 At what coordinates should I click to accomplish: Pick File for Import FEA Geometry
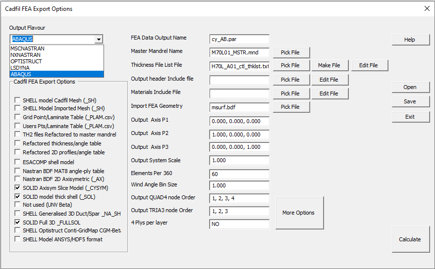291,107
